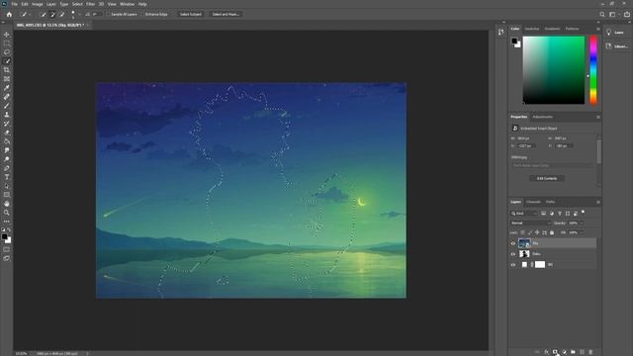Viewport: 633px width, 356px height.
Task: Open the Learn panel button
Action: tap(616, 33)
